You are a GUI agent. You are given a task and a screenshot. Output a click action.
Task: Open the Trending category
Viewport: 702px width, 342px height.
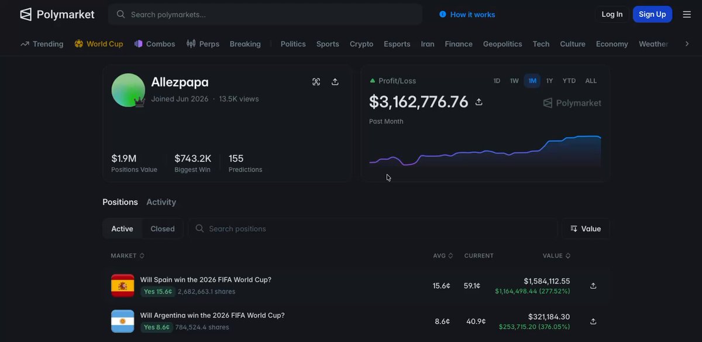(42, 44)
